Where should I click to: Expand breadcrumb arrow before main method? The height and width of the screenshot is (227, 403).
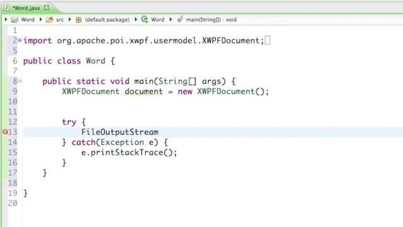click(171, 20)
